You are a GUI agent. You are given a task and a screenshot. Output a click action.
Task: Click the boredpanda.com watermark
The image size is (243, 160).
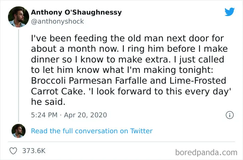pyautogui.click(x=206, y=153)
